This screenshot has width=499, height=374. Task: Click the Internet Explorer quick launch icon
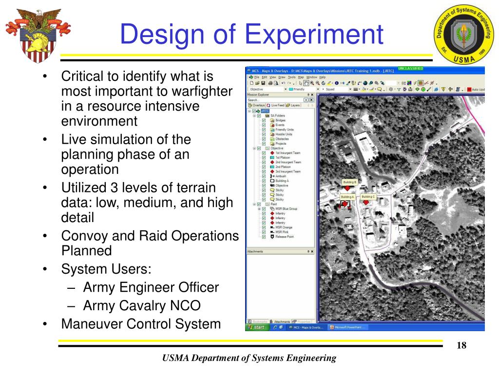(275, 327)
